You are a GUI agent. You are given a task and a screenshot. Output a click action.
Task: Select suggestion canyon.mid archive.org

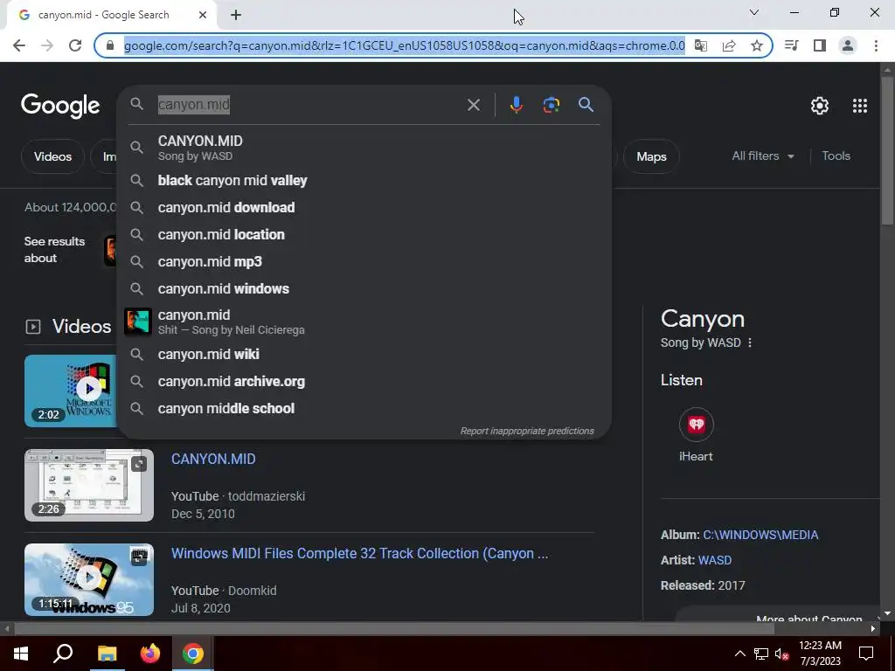pyautogui.click(x=364, y=382)
